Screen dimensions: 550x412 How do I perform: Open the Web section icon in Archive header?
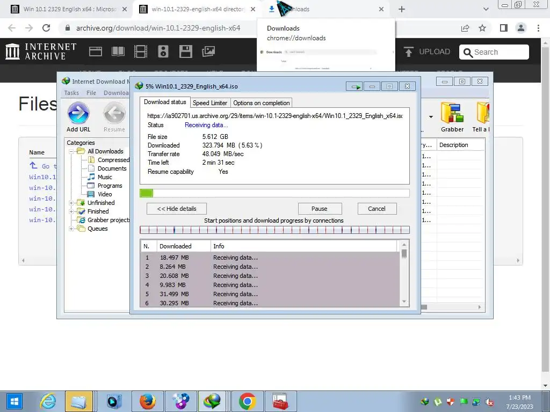coord(96,51)
